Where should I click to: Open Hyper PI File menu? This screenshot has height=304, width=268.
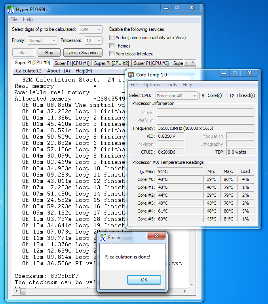[14, 19]
